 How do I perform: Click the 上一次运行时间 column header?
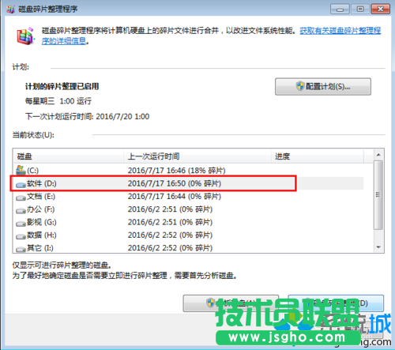(197, 156)
